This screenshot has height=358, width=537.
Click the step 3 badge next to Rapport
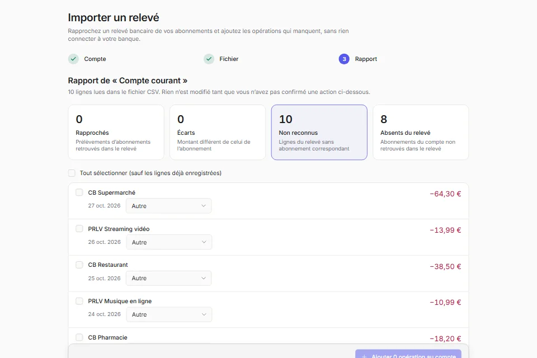point(344,59)
